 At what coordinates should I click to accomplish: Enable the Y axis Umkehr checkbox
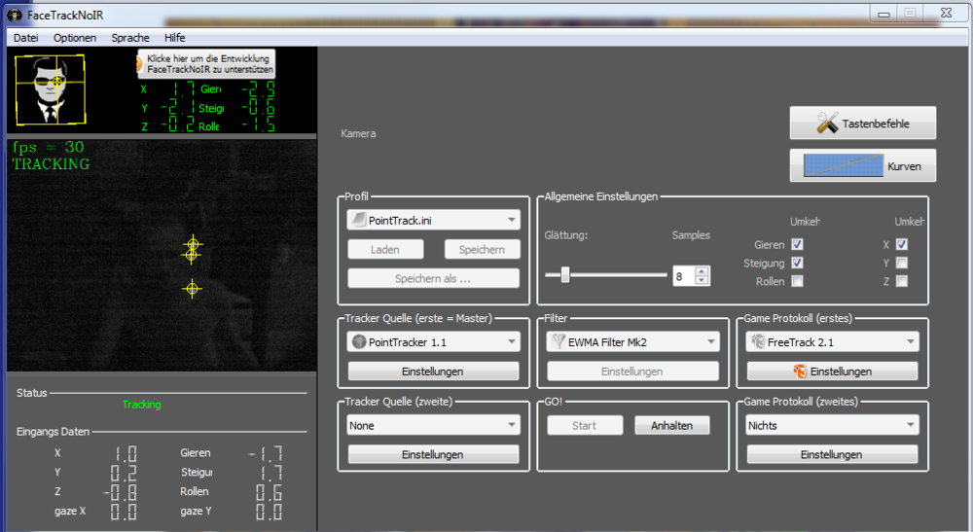tap(902, 263)
